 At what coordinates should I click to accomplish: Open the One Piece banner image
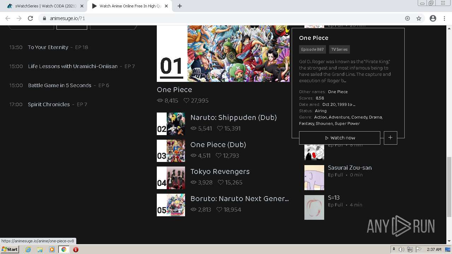(223, 54)
